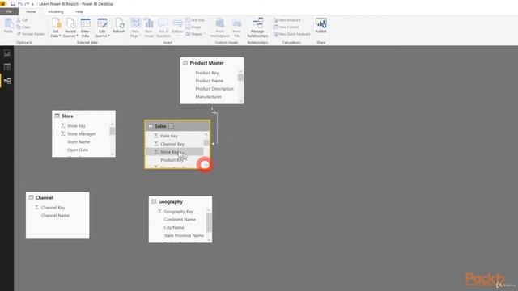Select the Store table header
Image resolution: width=518 pixels, height=291 pixels.
(83, 116)
